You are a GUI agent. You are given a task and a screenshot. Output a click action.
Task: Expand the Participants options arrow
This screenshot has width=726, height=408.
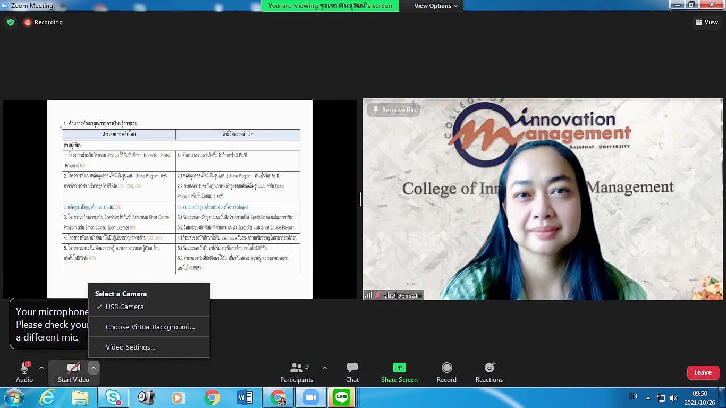coord(325,368)
